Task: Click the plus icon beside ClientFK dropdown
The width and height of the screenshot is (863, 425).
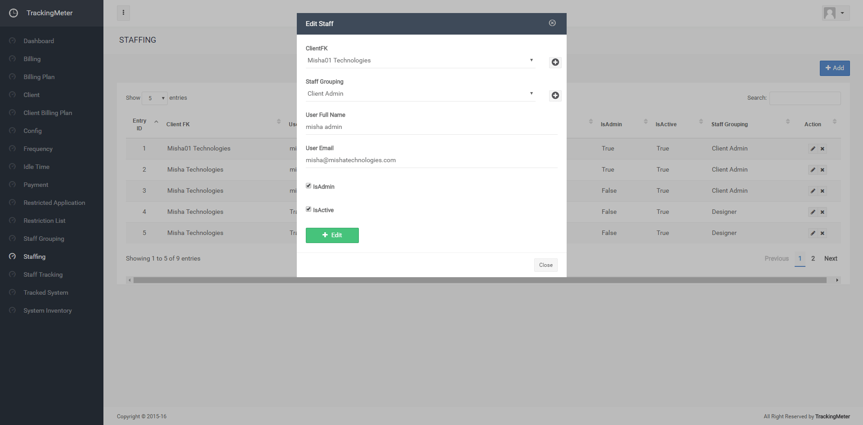Action: click(555, 62)
